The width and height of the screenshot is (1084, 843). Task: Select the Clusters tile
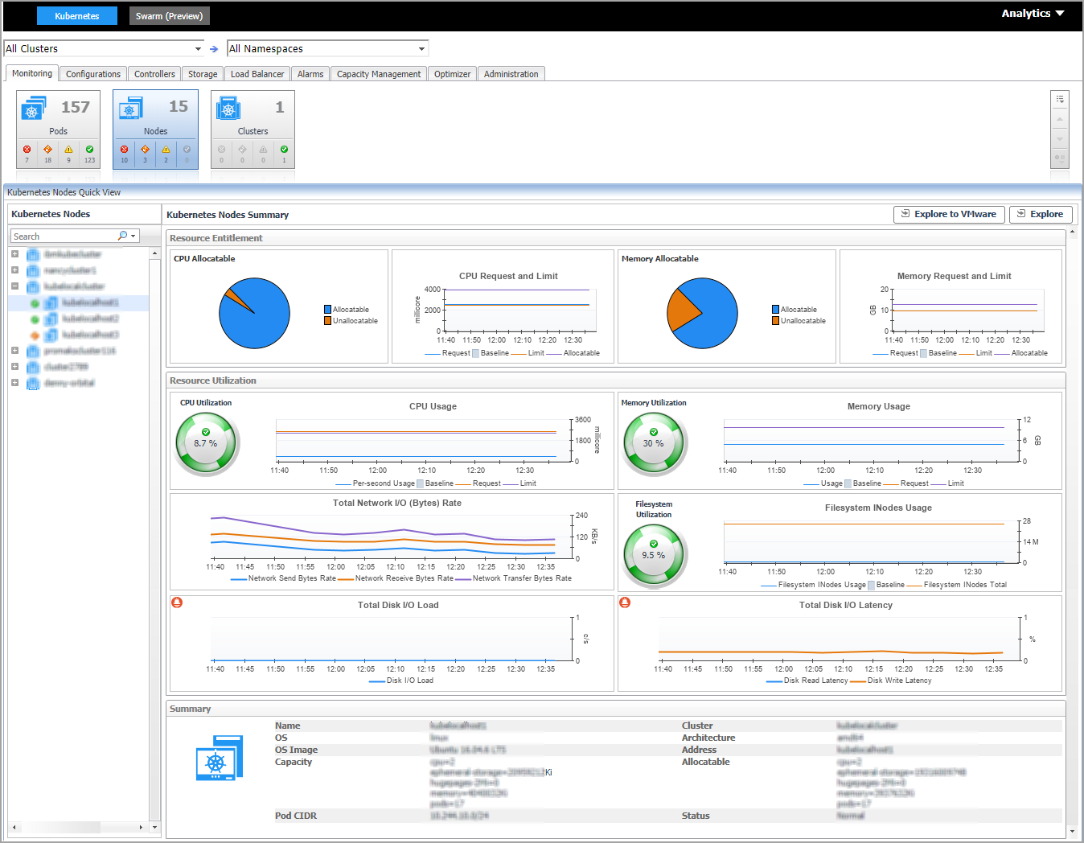(253, 130)
